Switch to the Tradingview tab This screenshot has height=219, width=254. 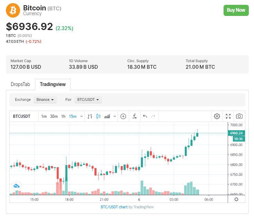pos(53,84)
